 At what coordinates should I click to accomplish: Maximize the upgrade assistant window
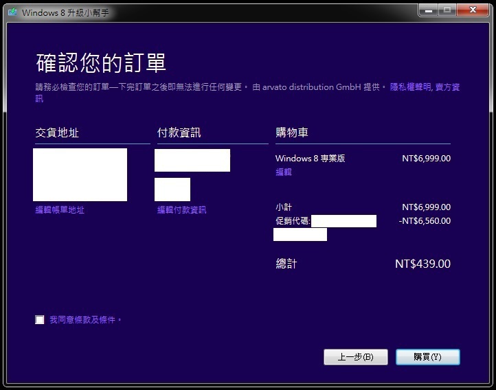pos(447,10)
